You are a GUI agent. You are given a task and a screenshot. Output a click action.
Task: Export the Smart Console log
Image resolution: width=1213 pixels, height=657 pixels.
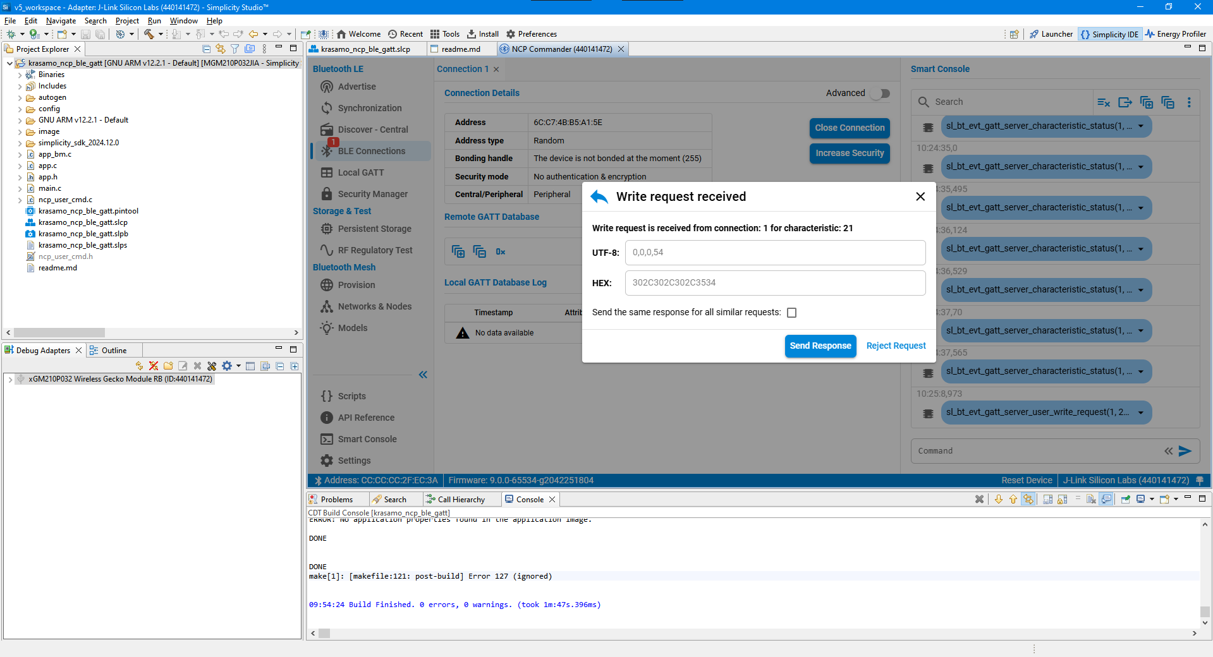click(x=1125, y=102)
